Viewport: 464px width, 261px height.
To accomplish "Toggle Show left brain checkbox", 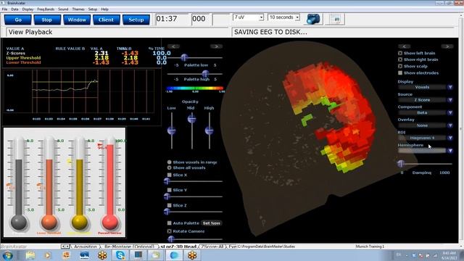I will tap(400, 53).
